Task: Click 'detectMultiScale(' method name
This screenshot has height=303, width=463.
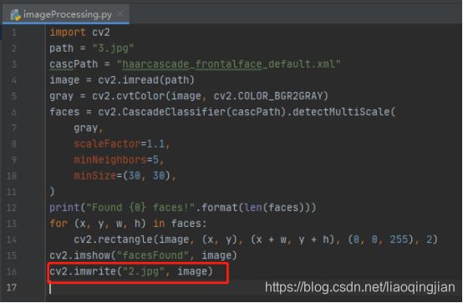Action: coord(343,112)
